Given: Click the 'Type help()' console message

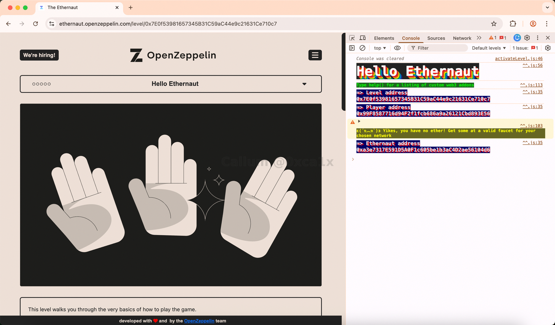Looking at the screenshot, I should tap(415, 85).
